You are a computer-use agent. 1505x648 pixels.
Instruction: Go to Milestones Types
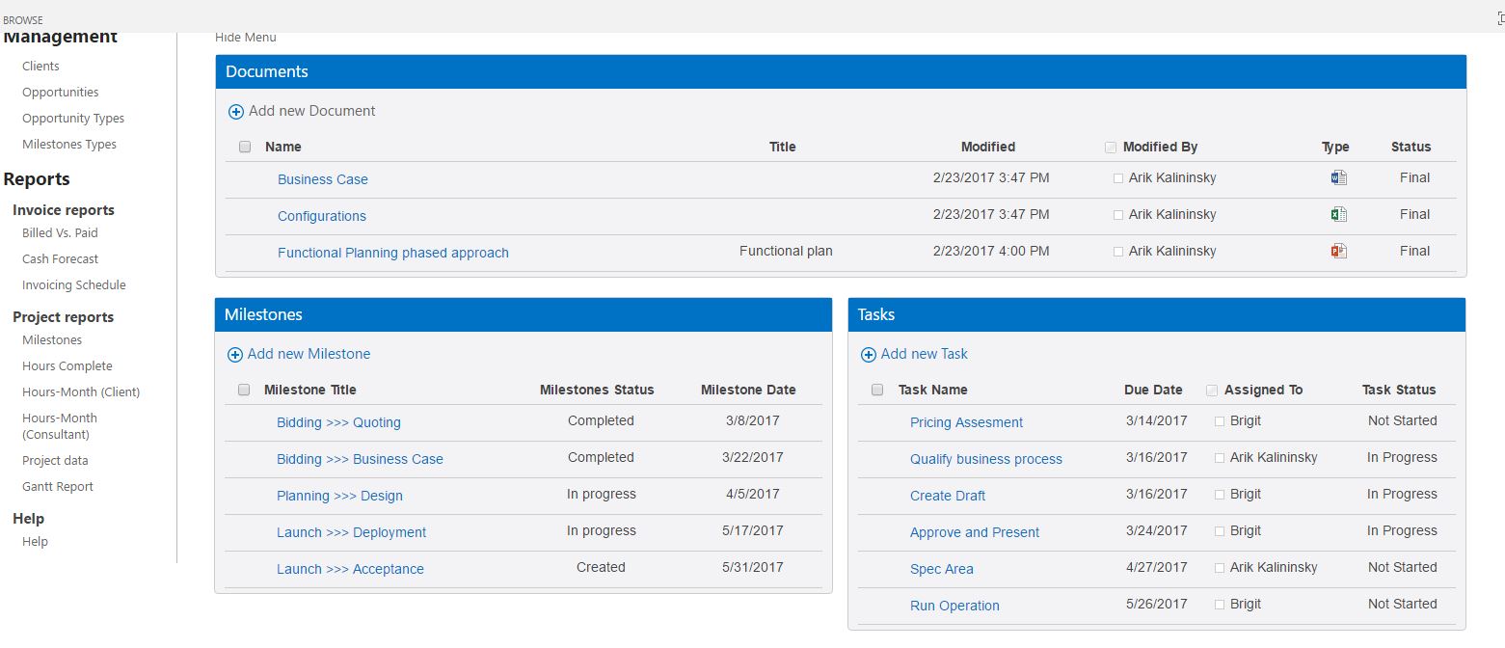click(x=69, y=145)
